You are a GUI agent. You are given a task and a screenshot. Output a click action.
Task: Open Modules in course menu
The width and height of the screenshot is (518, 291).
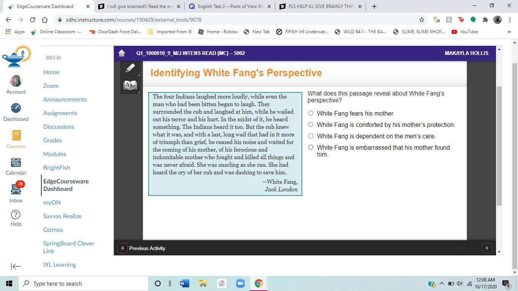point(55,154)
